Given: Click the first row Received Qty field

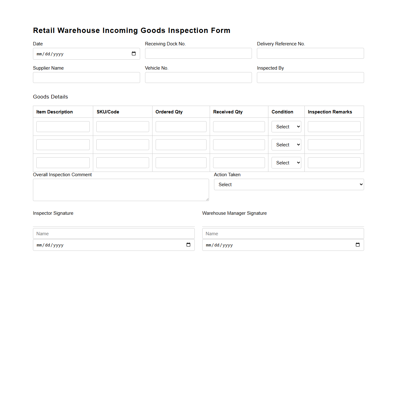Looking at the screenshot, I should click(239, 126).
